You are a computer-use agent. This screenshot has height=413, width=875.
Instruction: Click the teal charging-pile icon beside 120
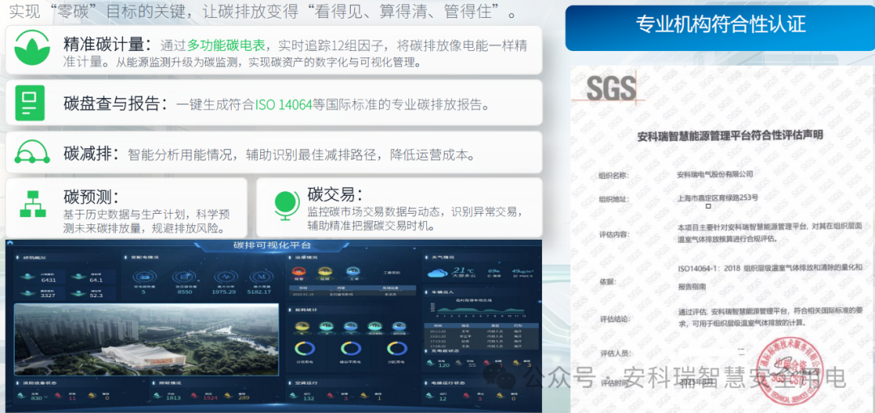click(429, 363)
